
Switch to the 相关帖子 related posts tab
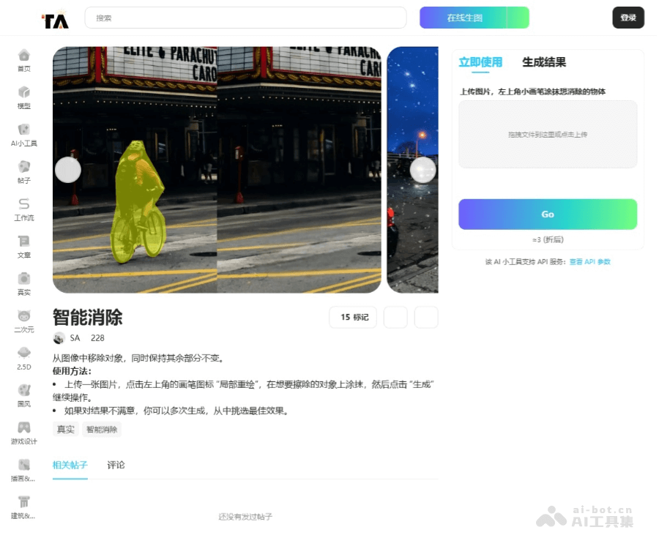tap(70, 465)
